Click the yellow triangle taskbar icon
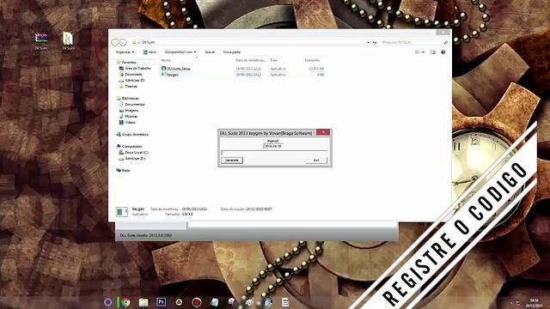The height and width of the screenshot is (309, 550). point(179,302)
